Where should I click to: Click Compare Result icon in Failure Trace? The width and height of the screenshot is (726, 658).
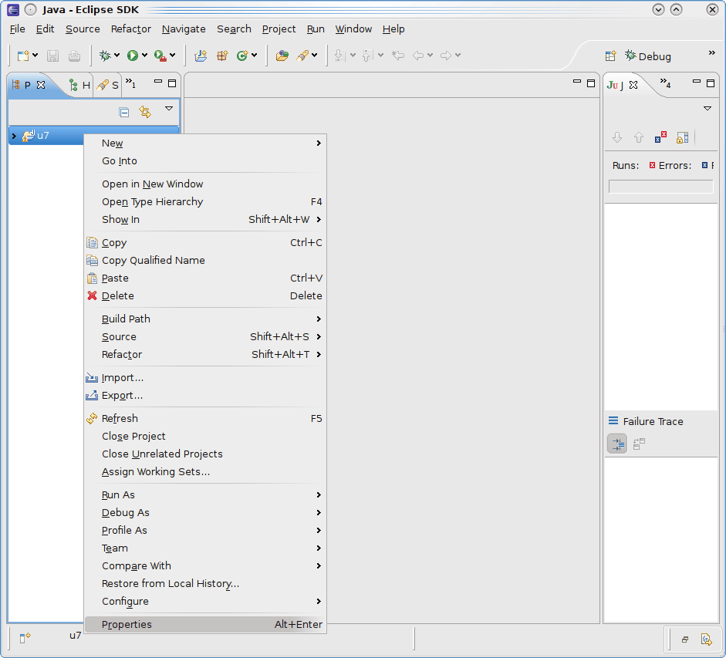[x=640, y=444]
